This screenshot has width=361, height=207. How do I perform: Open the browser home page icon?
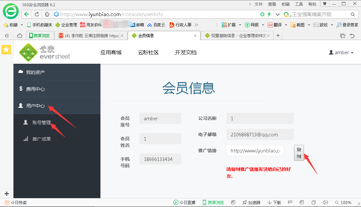click(x=47, y=14)
